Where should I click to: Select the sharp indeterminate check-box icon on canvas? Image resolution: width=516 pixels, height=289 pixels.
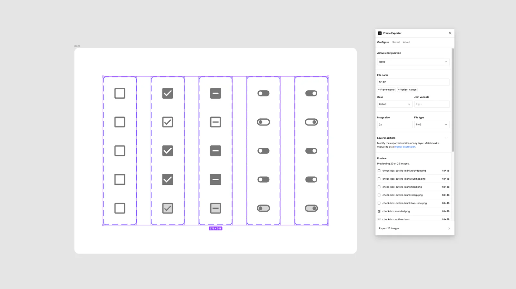[x=215, y=179]
